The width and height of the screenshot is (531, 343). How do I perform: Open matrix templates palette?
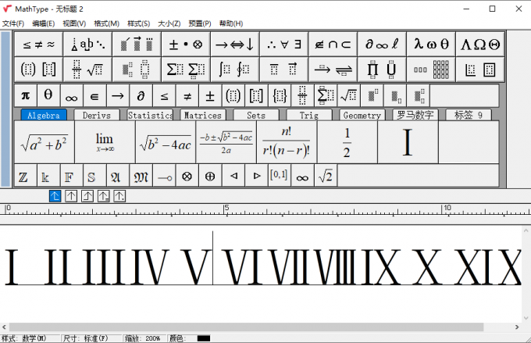[431, 70]
